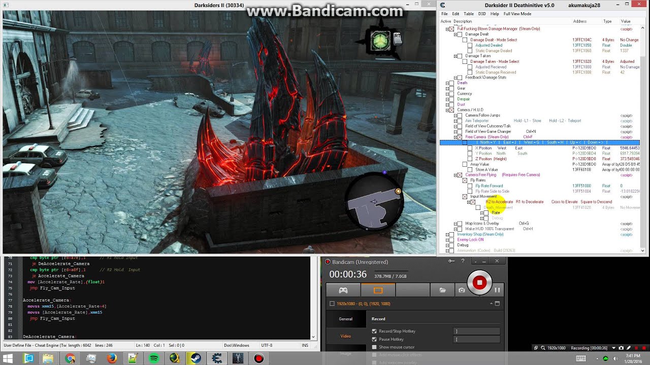Collapse the Damage Taken node
The height and width of the screenshot is (365, 650).
pos(456,56)
